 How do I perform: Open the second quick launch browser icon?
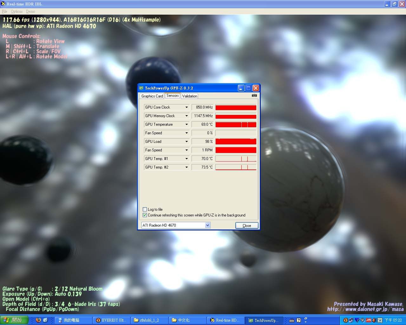click(45, 320)
